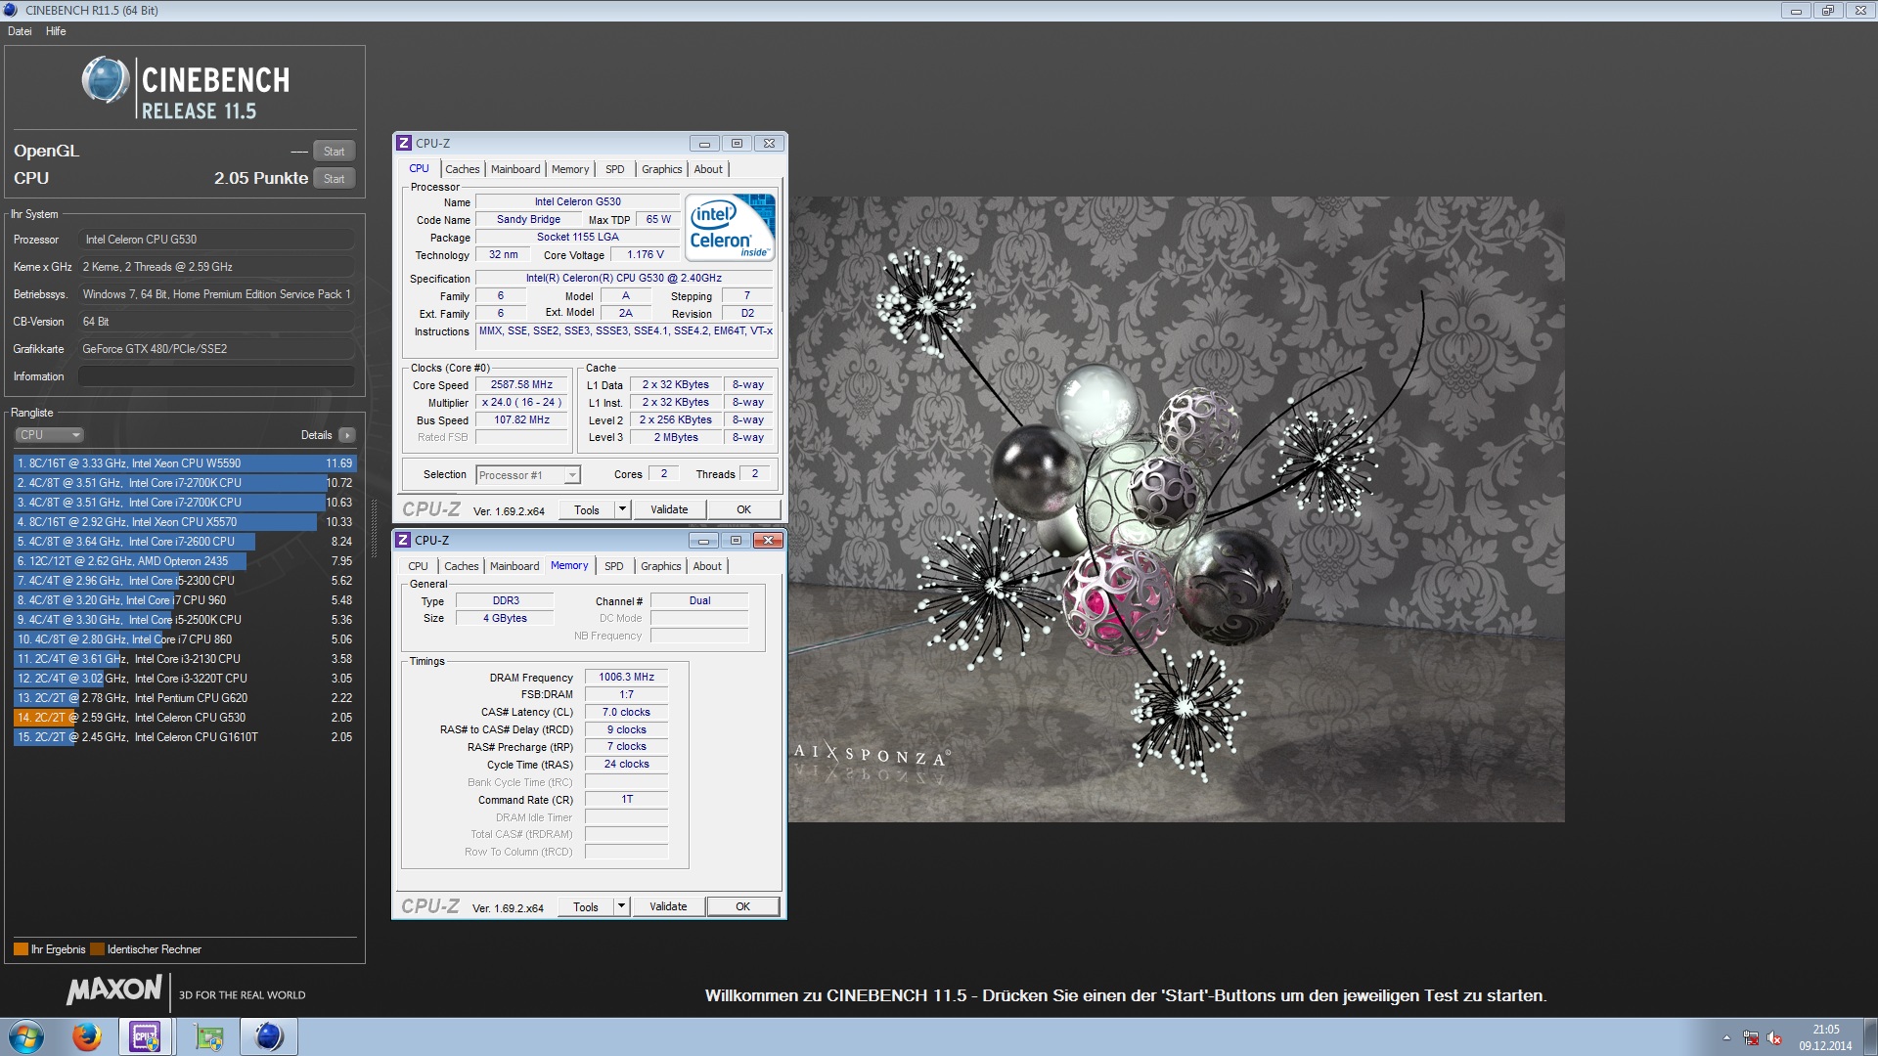This screenshot has width=1878, height=1056.
Task: Select the Memory tab in upper CPU-Z
Action: pyautogui.click(x=570, y=169)
